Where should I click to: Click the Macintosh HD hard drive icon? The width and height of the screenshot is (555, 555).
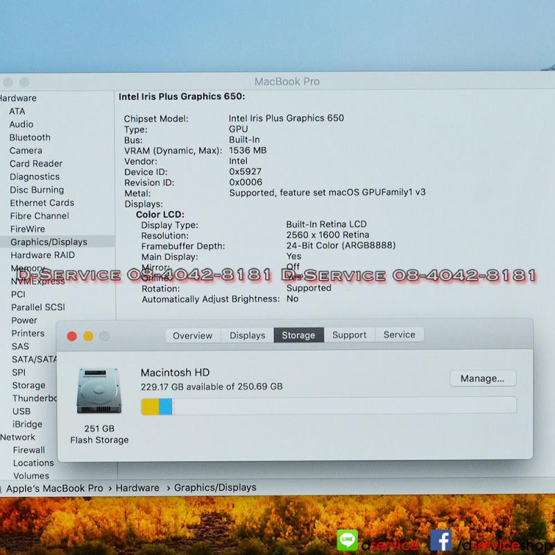(99, 391)
